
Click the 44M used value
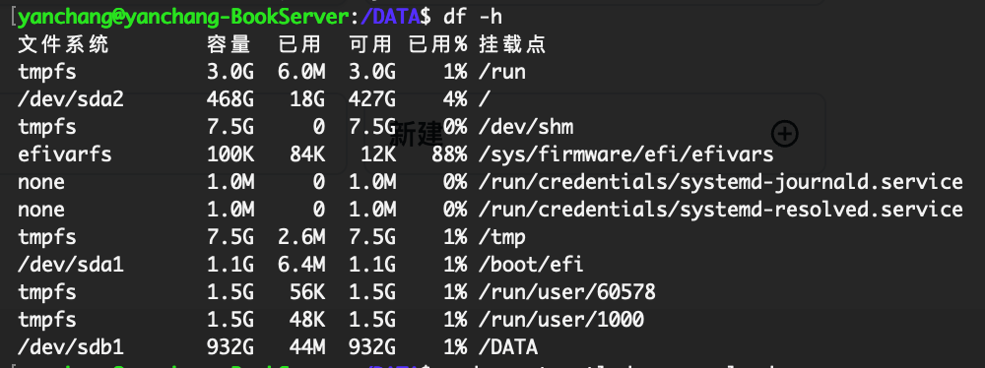[x=307, y=346]
